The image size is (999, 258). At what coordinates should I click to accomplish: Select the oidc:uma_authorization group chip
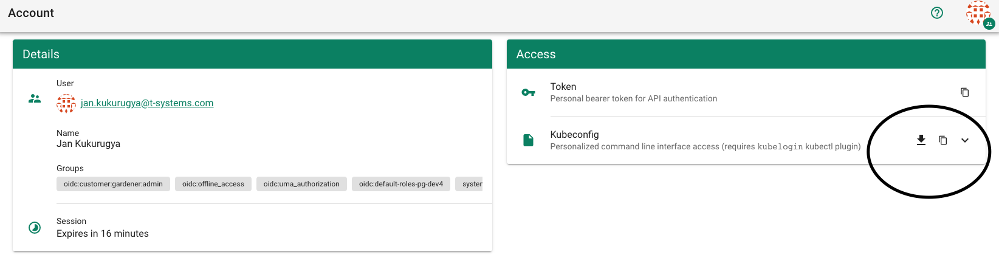(x=301, y=184)
